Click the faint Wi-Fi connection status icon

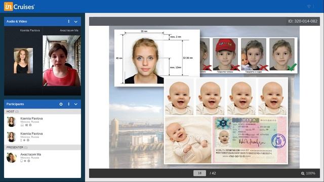click(x=309, y=7)
